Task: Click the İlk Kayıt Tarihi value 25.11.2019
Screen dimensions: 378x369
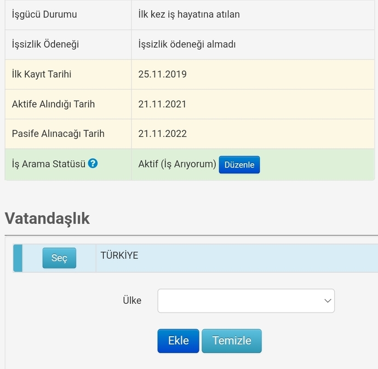Action: tap(163, 74)
